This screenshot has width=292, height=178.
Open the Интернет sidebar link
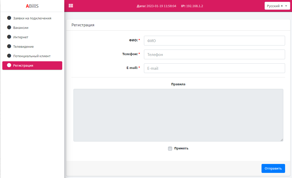tap(21, 37)
